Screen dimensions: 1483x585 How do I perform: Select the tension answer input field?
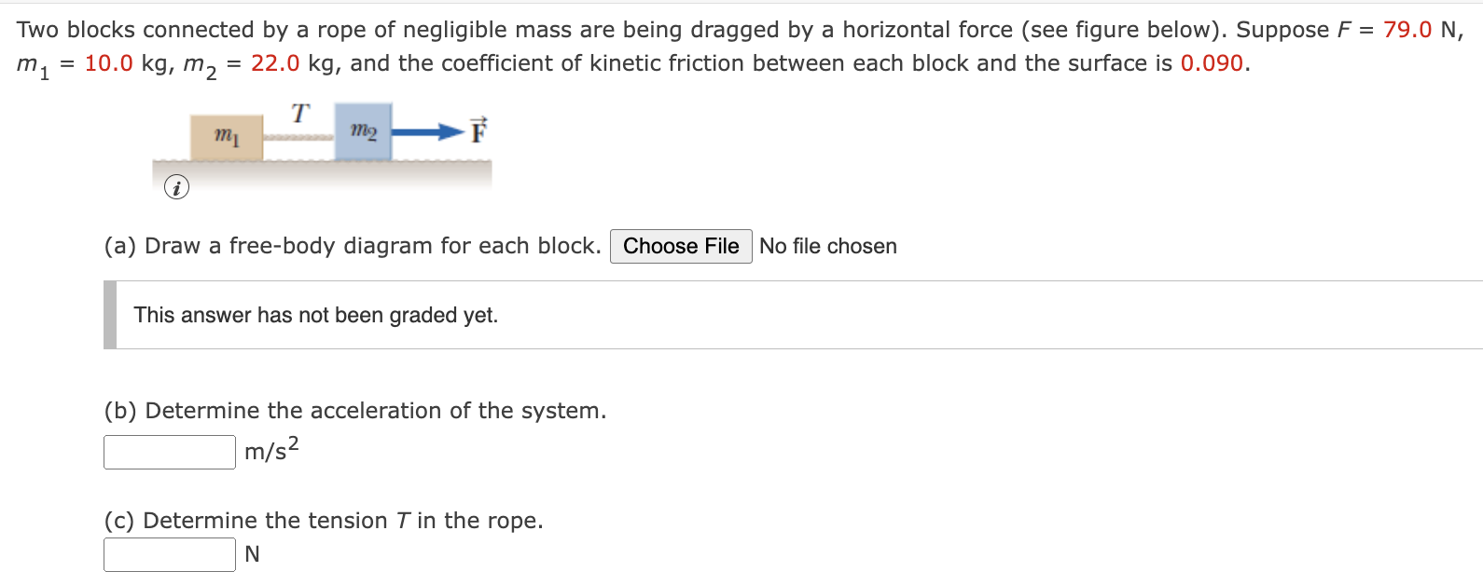pos(168,554)
